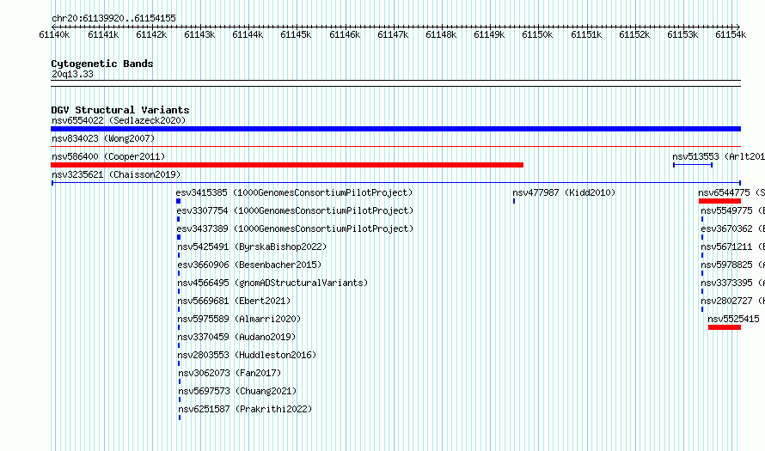The width and height of the screenshot is (765, 451).
Task: Select the blue nsv6554022 variant bar
Action: tap(395, 129)
